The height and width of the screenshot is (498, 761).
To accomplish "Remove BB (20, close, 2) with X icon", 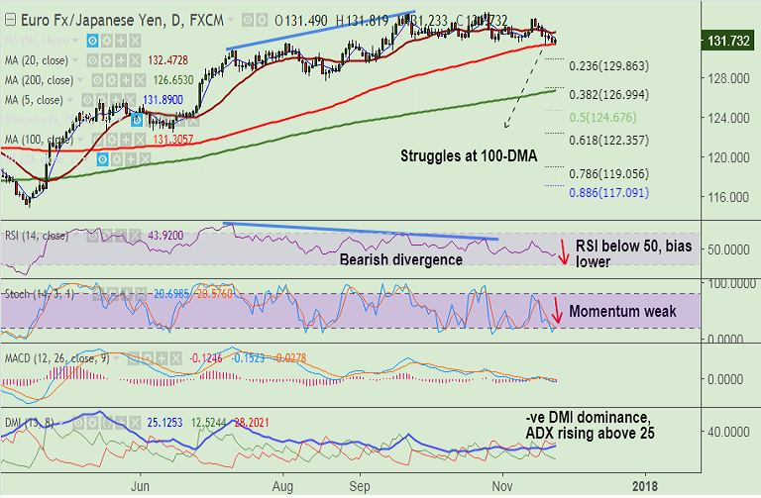I will pyautogui.click(x=145, y=159).
